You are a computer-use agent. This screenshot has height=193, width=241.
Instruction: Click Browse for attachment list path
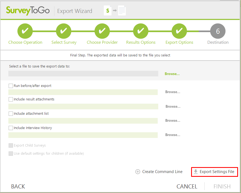pyautogui.click(x=173, y=120)
